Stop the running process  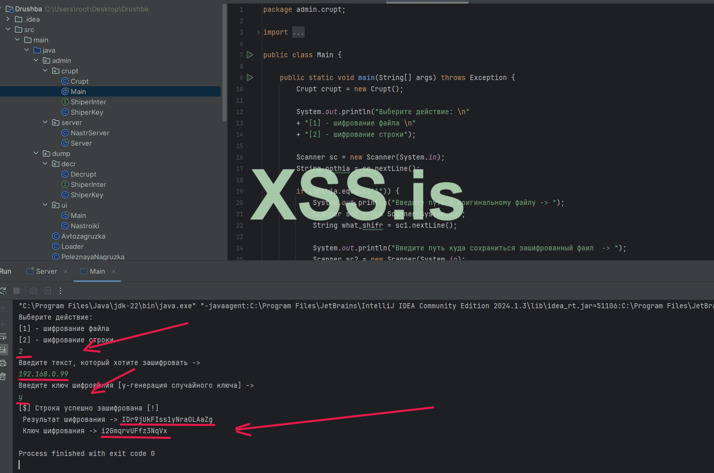coord(17,291)
